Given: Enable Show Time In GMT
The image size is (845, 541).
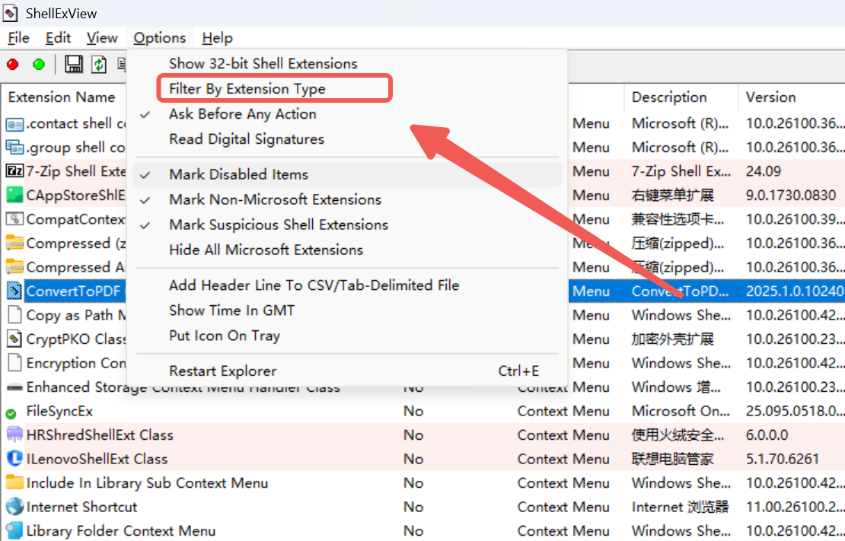Looking at the screenshot, I should tap(347, 310).
